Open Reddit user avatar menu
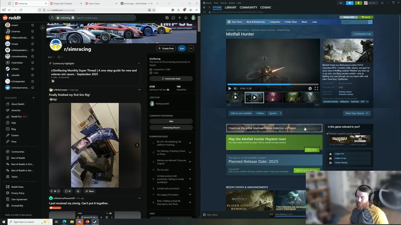The width and height of the screenshot is (401, 225). pyautogui.click(x=193, y=18)
